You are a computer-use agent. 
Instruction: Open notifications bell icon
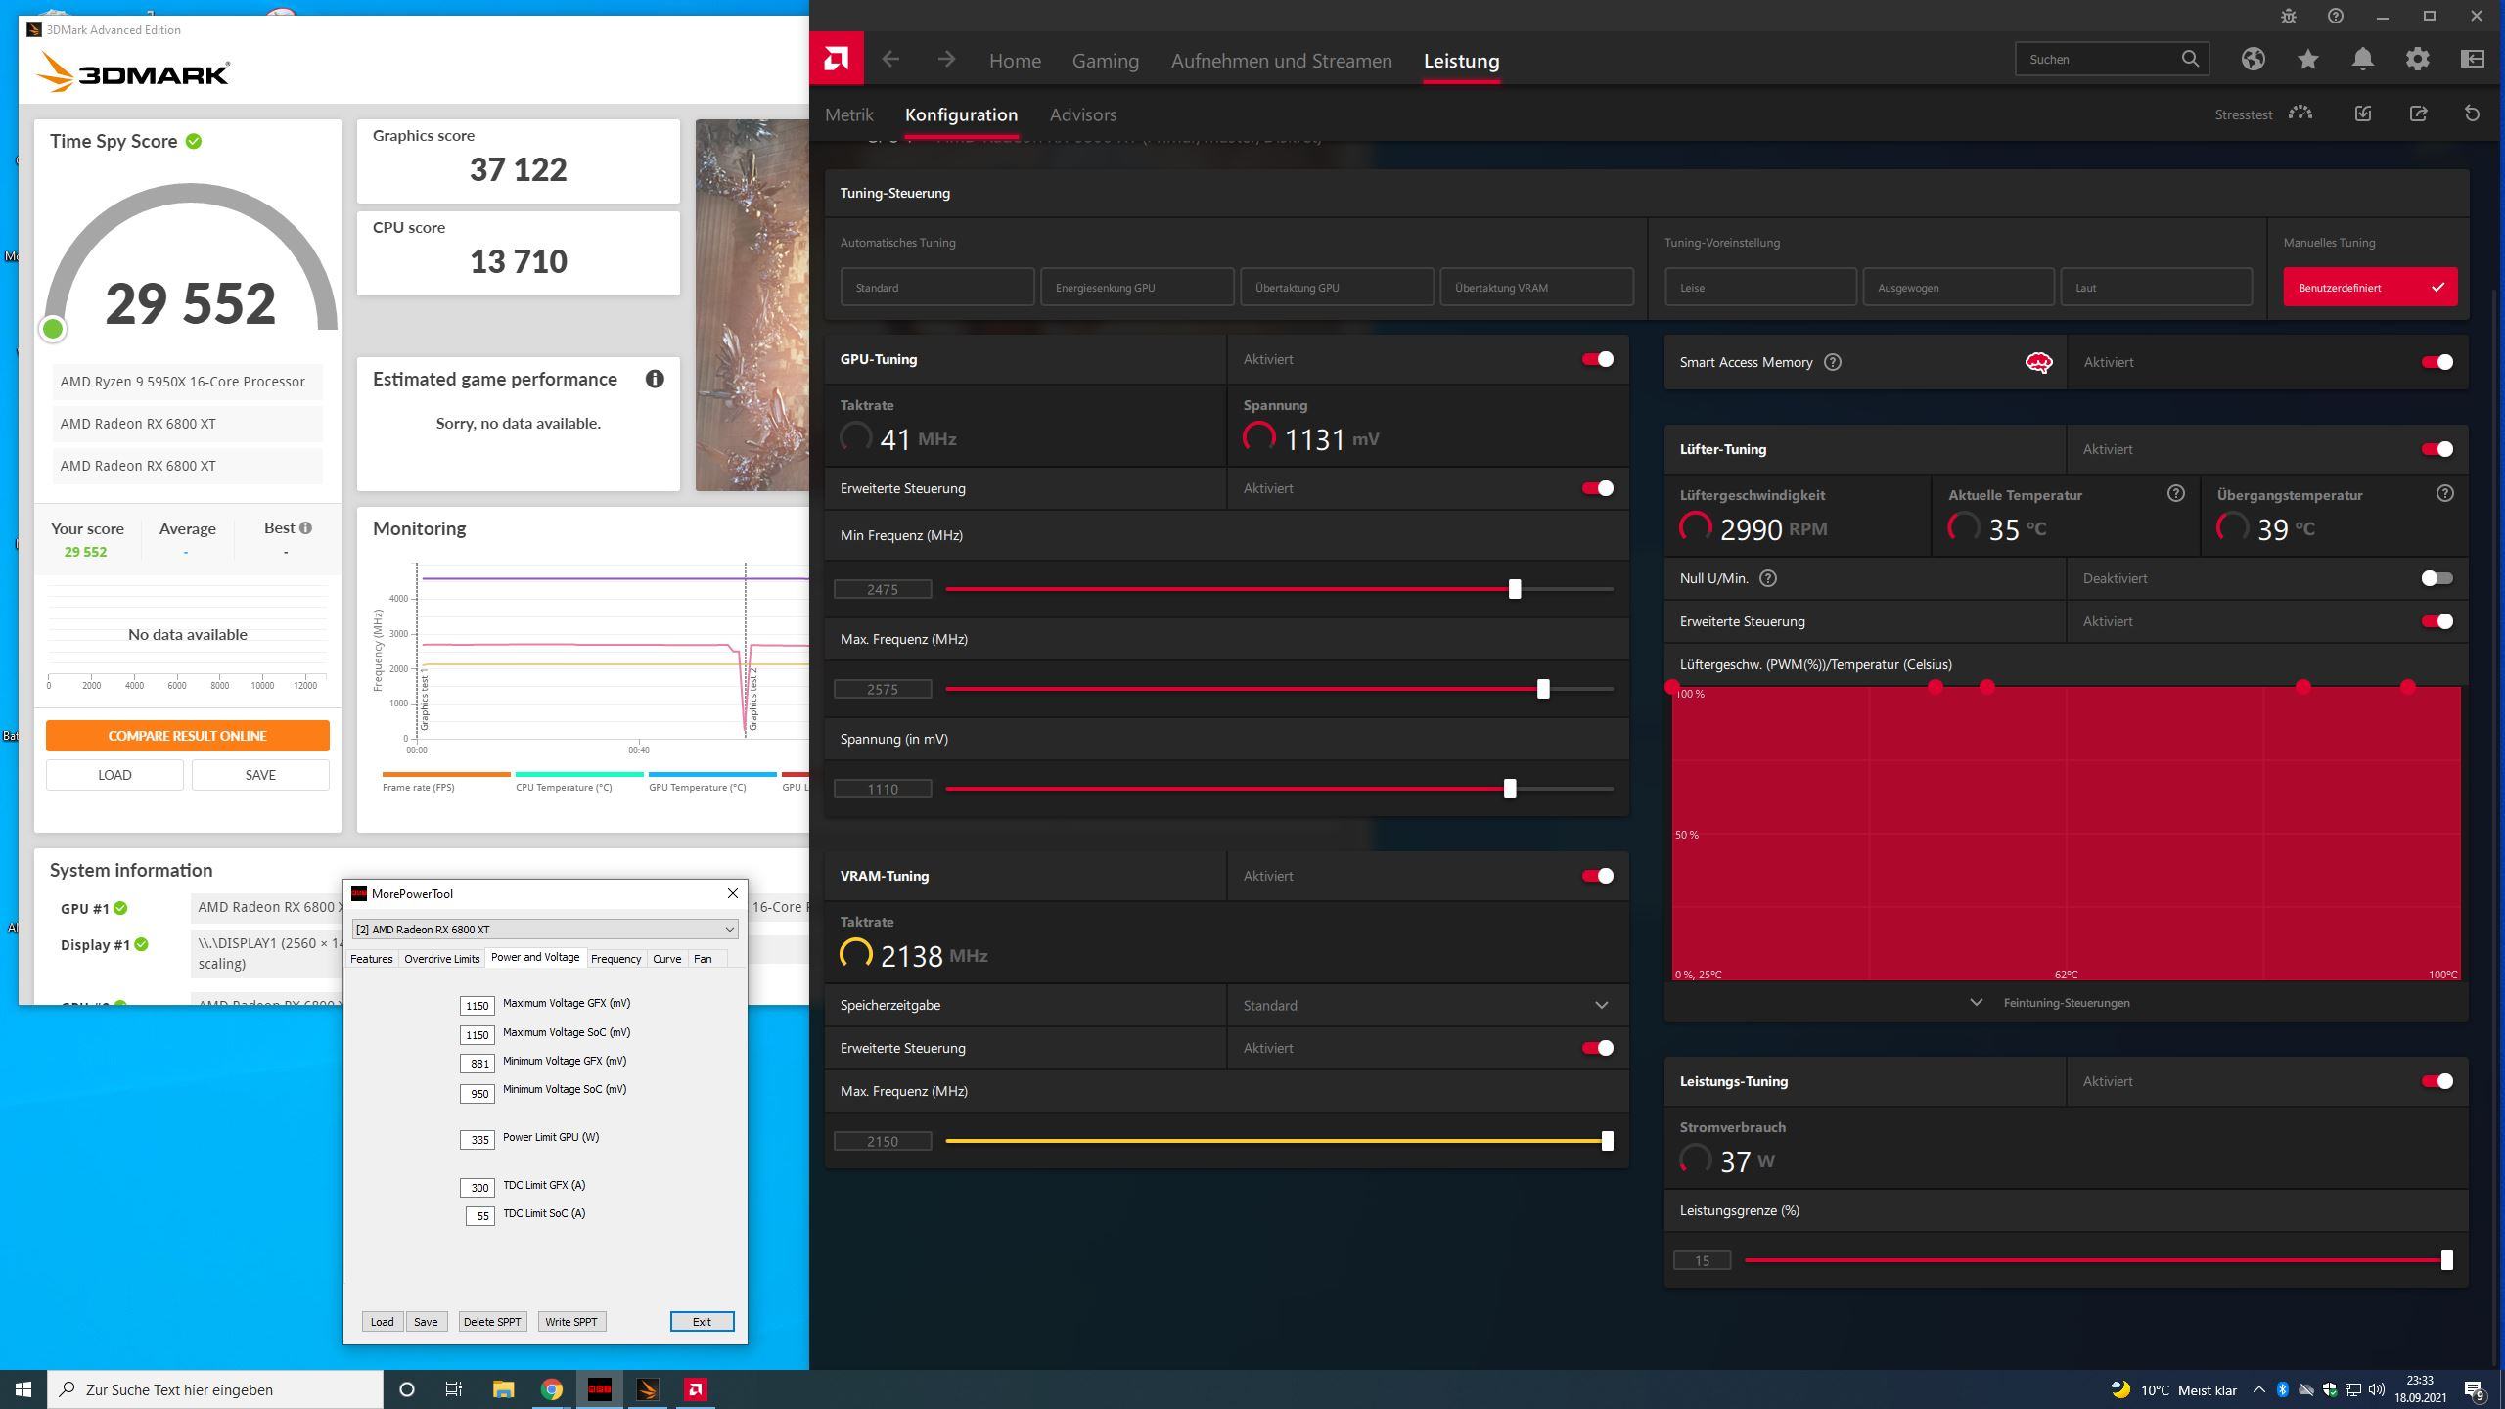2363,59
